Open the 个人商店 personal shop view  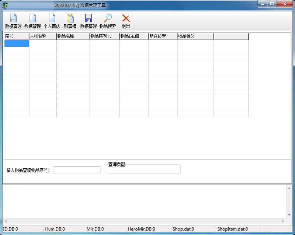click(52, 21)
